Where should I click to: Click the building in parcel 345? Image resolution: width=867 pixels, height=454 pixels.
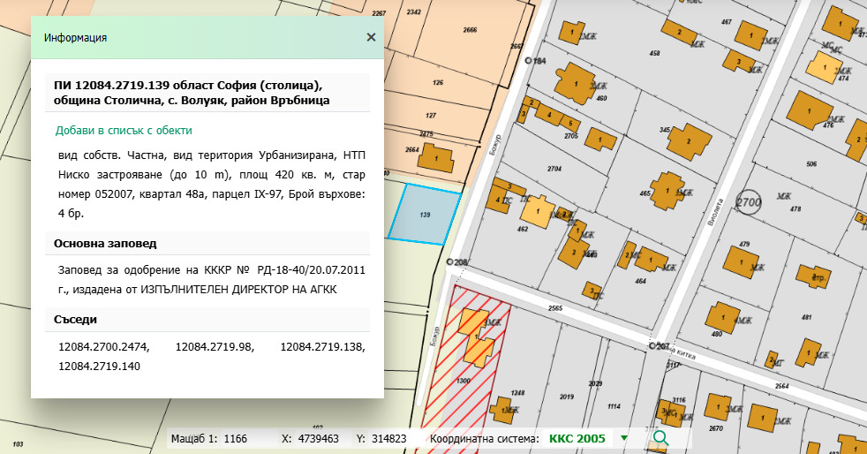[x=689, y=141]
